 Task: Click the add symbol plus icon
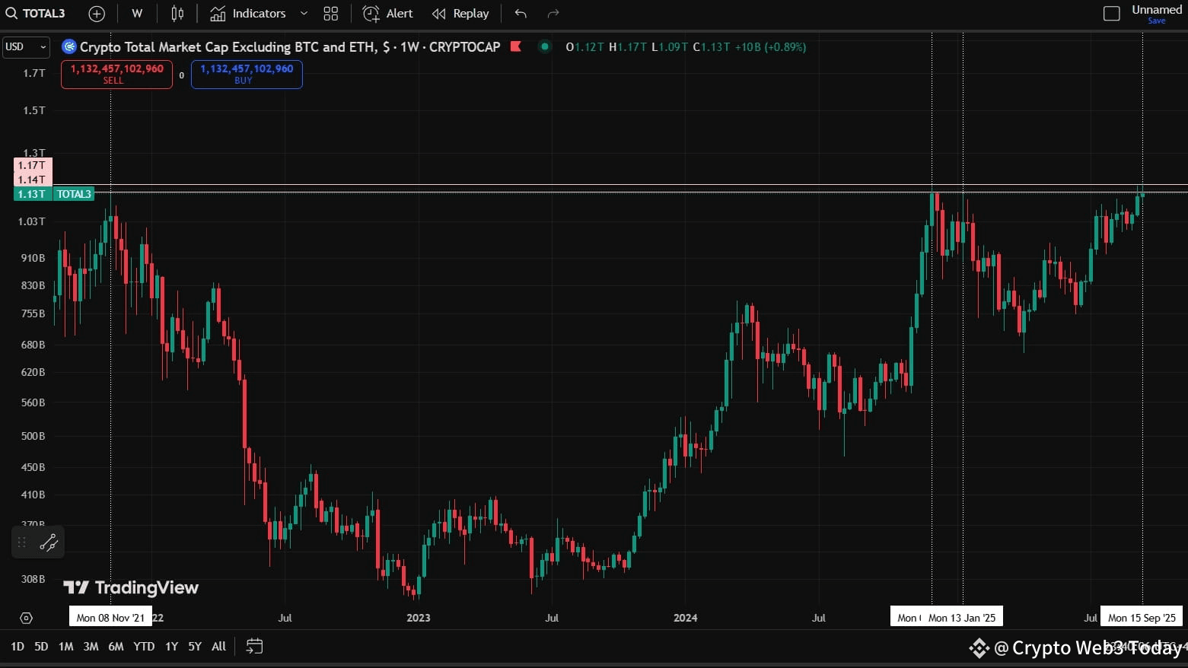[x=97, y=14]
